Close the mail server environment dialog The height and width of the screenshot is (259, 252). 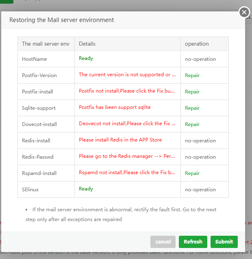click(x=244, y=12)
